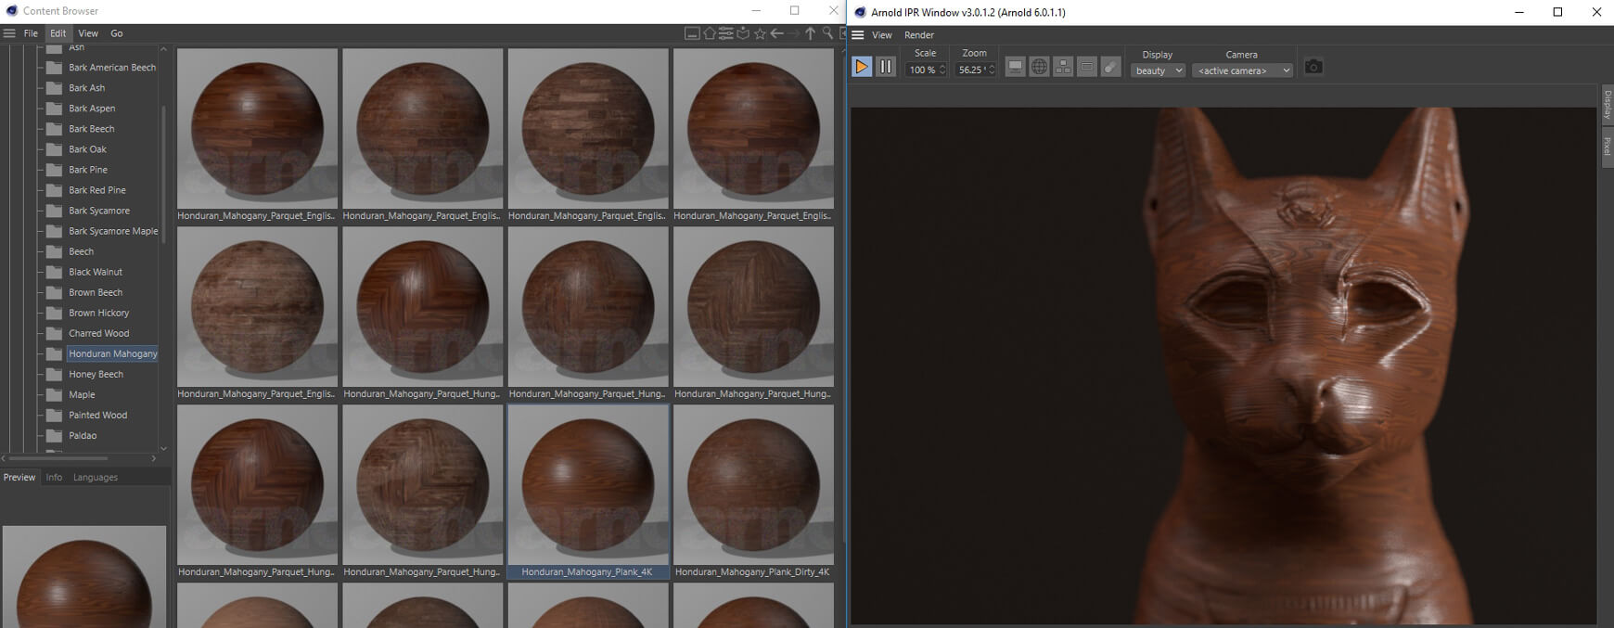
Task: Select the Black Walnut folder
Action: pos(96,272)
